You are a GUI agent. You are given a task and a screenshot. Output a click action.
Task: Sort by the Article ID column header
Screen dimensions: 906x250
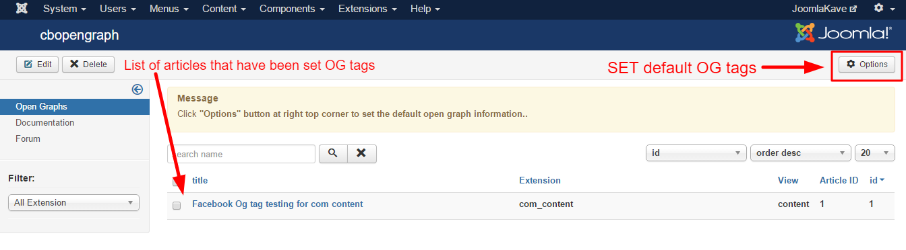click(839, 180)
